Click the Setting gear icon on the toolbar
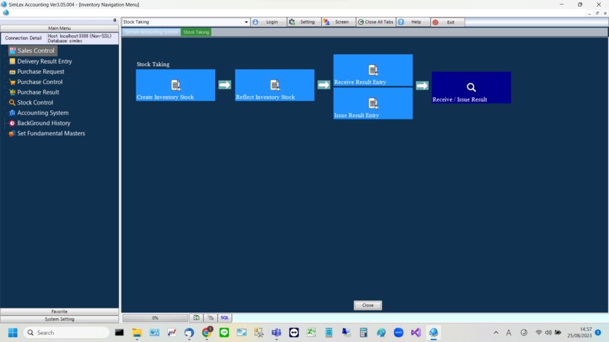The width and height of the screenshot is (609, 342). pos(293,21)
